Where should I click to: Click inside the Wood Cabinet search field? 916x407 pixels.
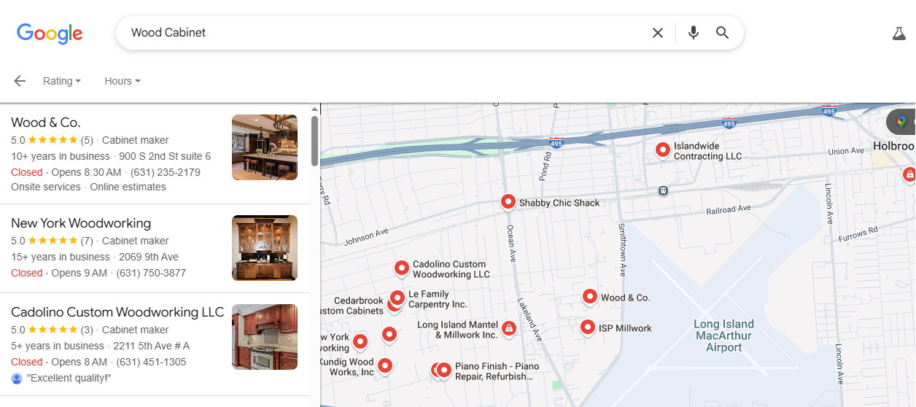point(387,33)
